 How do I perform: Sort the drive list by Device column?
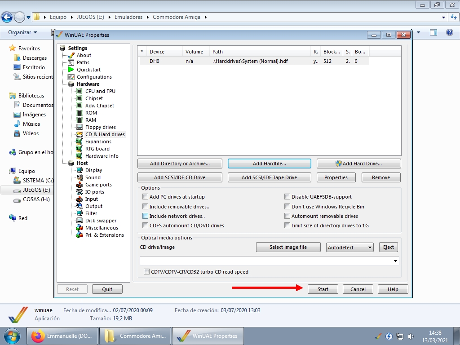tap(164, 52)
